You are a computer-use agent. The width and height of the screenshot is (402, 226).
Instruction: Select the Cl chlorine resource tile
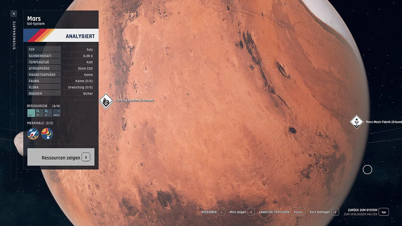pos(48,113)
